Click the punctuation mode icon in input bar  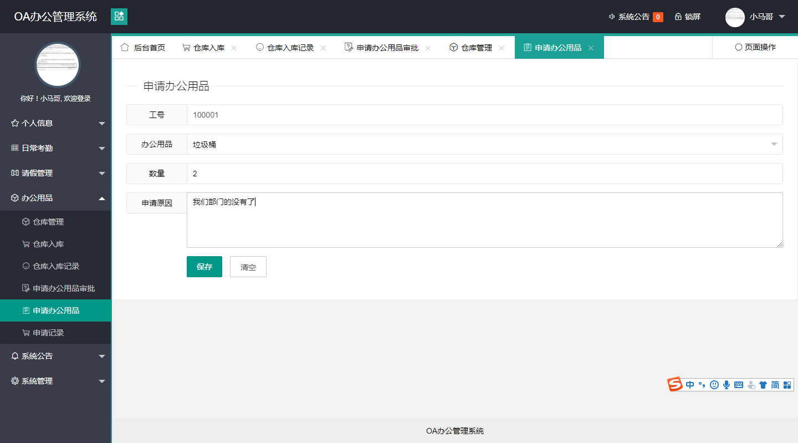point(702,384)
